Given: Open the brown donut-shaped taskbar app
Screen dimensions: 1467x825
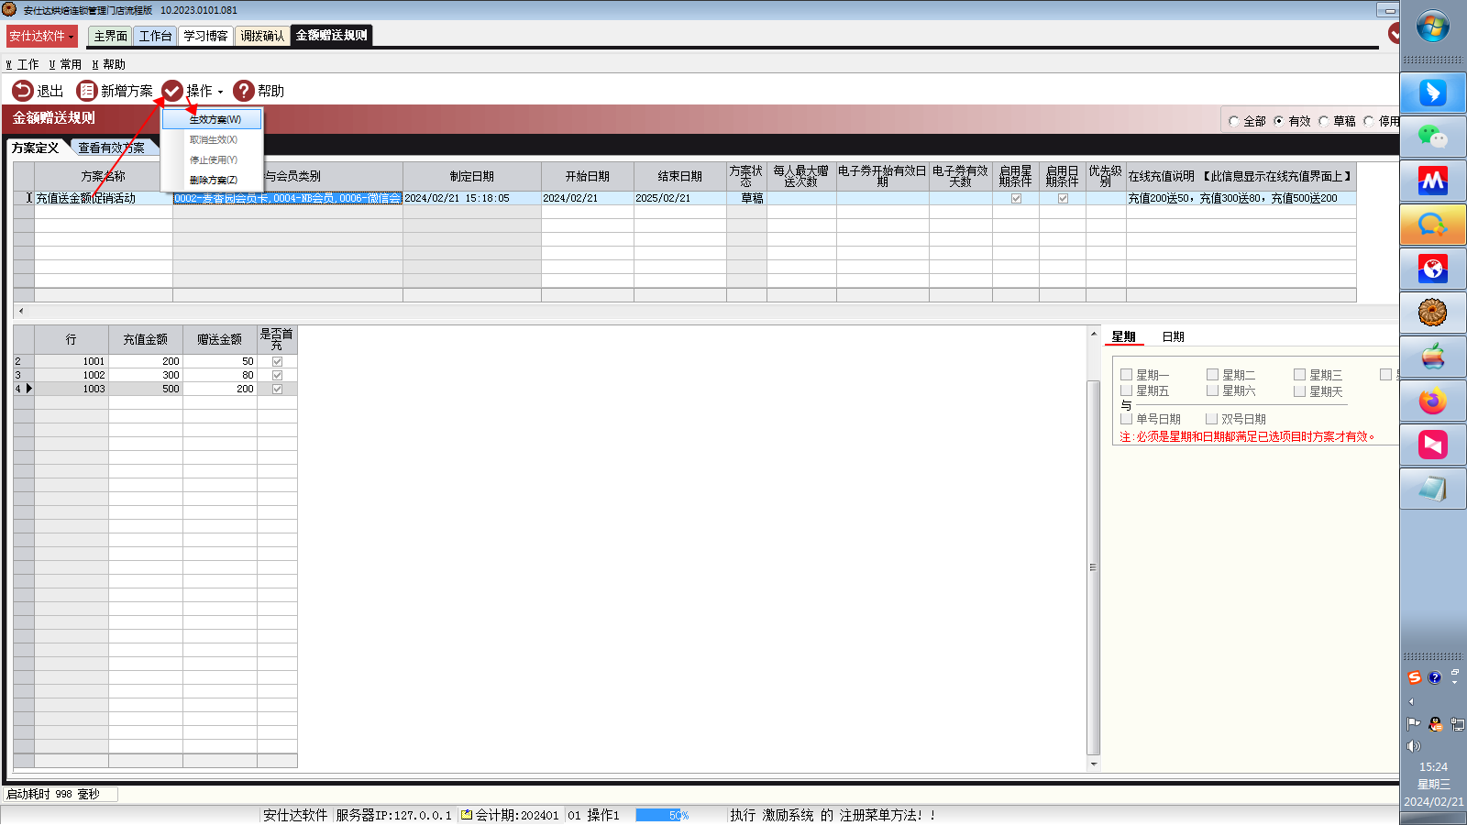Looking at the screenshot, I should pyautogui.click(x=1433, y=313).
